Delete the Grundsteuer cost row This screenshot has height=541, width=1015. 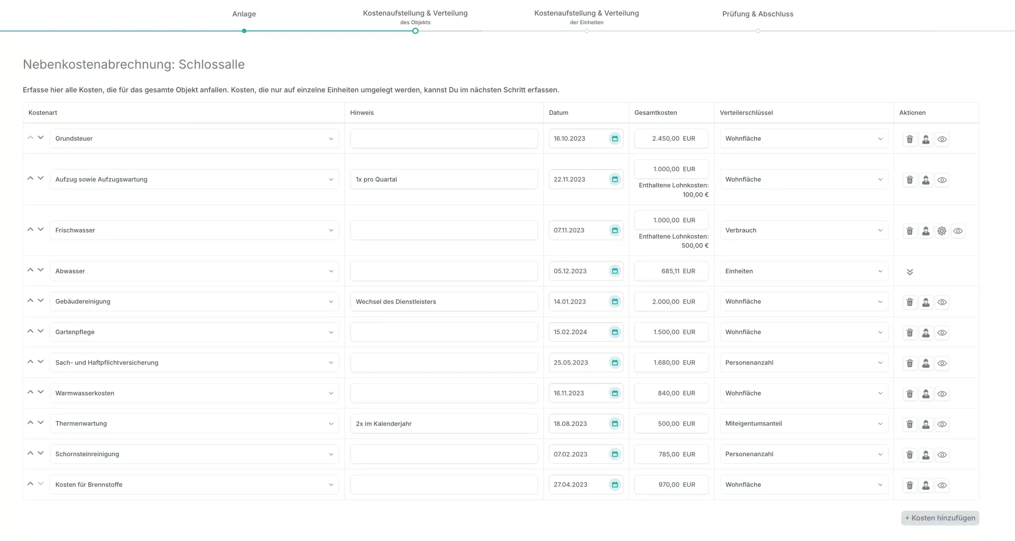point(910,139)
